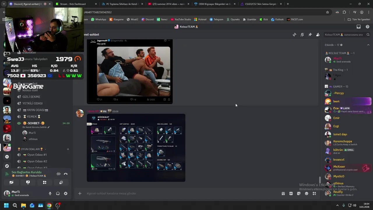Bookmark this page star icon
This screenshot has height=210, width=373.
[328, 12]
